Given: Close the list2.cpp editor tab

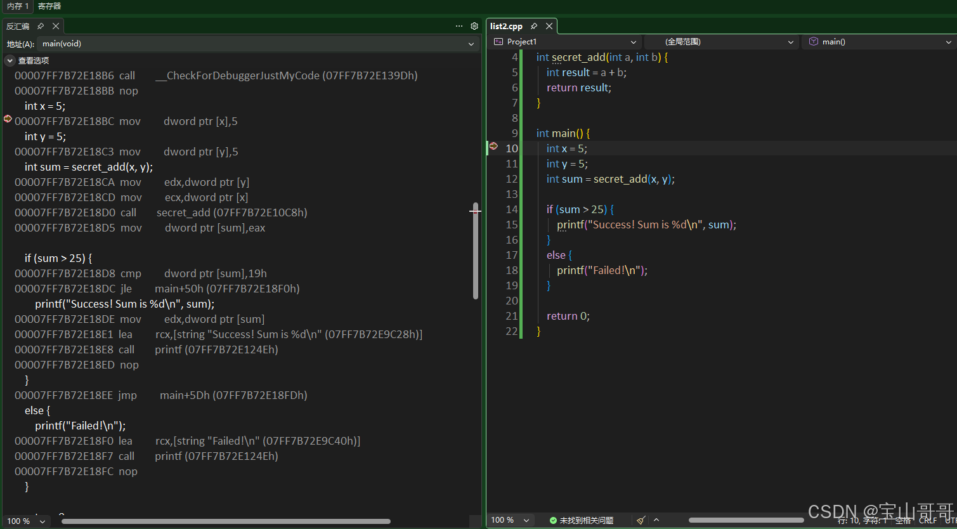Looking at the screenshot, I should pyautogui.click(x=549, y=26).
